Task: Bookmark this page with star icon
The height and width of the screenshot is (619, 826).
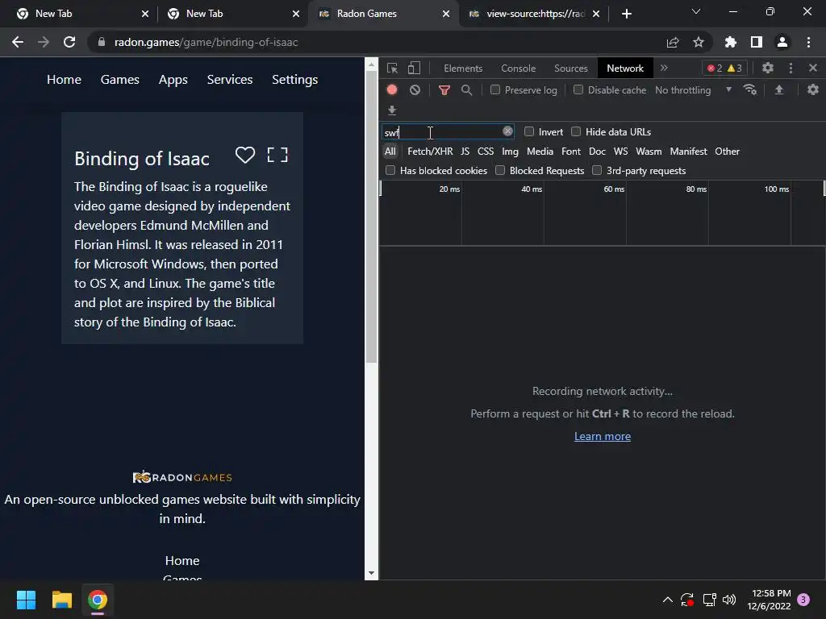Action: 699,42
